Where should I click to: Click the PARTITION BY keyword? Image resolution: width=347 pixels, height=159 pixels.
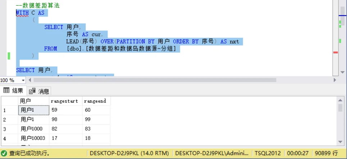tap(136, 42)
